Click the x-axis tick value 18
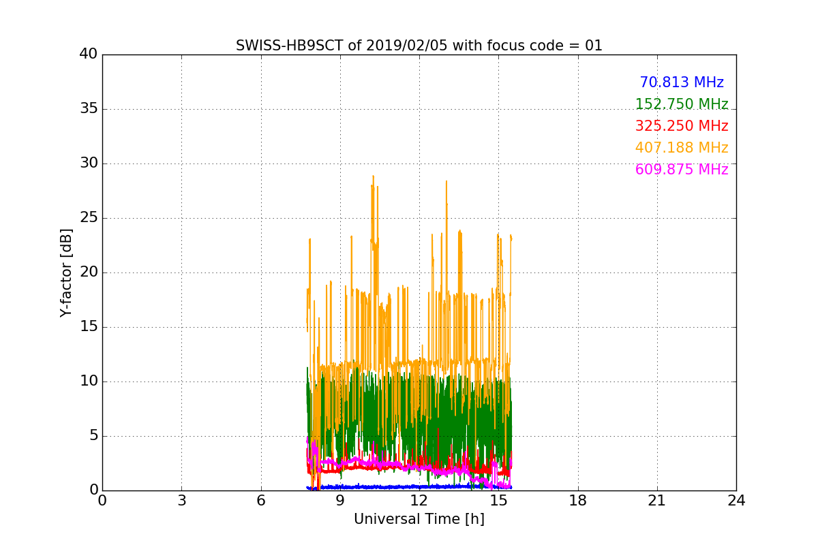Viewport: 818px width, 545px height. (x=578, y=501)
